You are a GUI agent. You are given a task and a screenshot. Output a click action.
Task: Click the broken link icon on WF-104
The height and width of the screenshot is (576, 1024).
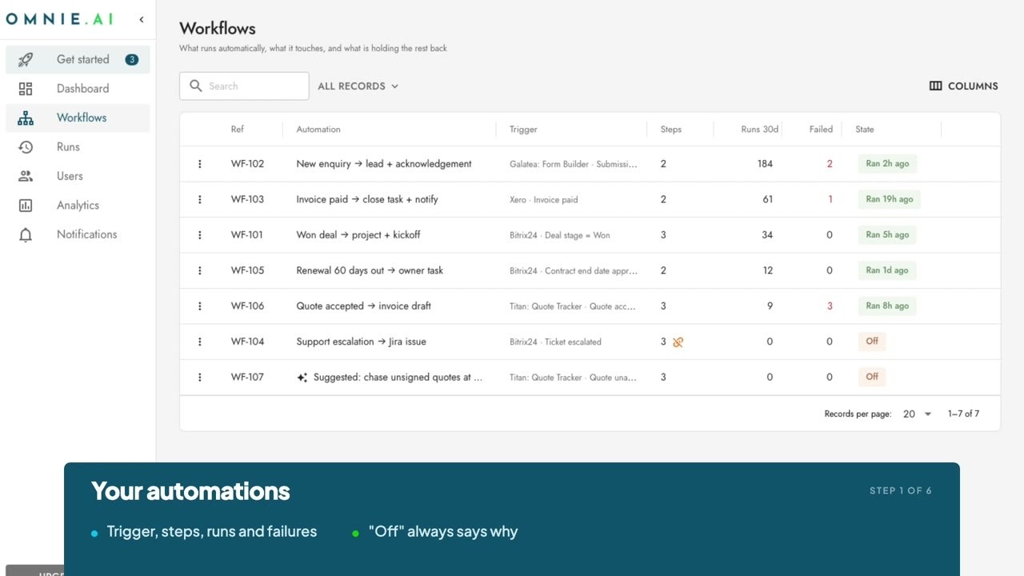point(678,342)
